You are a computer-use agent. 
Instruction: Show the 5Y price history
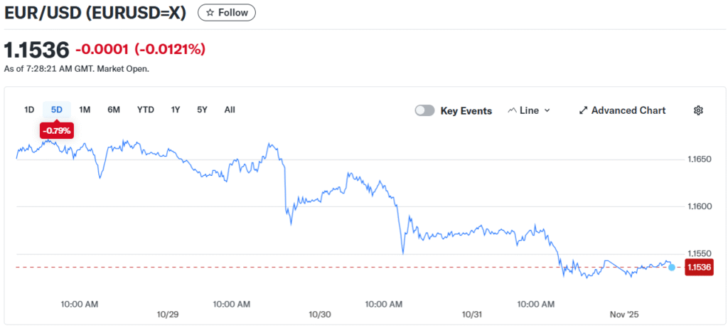click(x=203, y=110)
